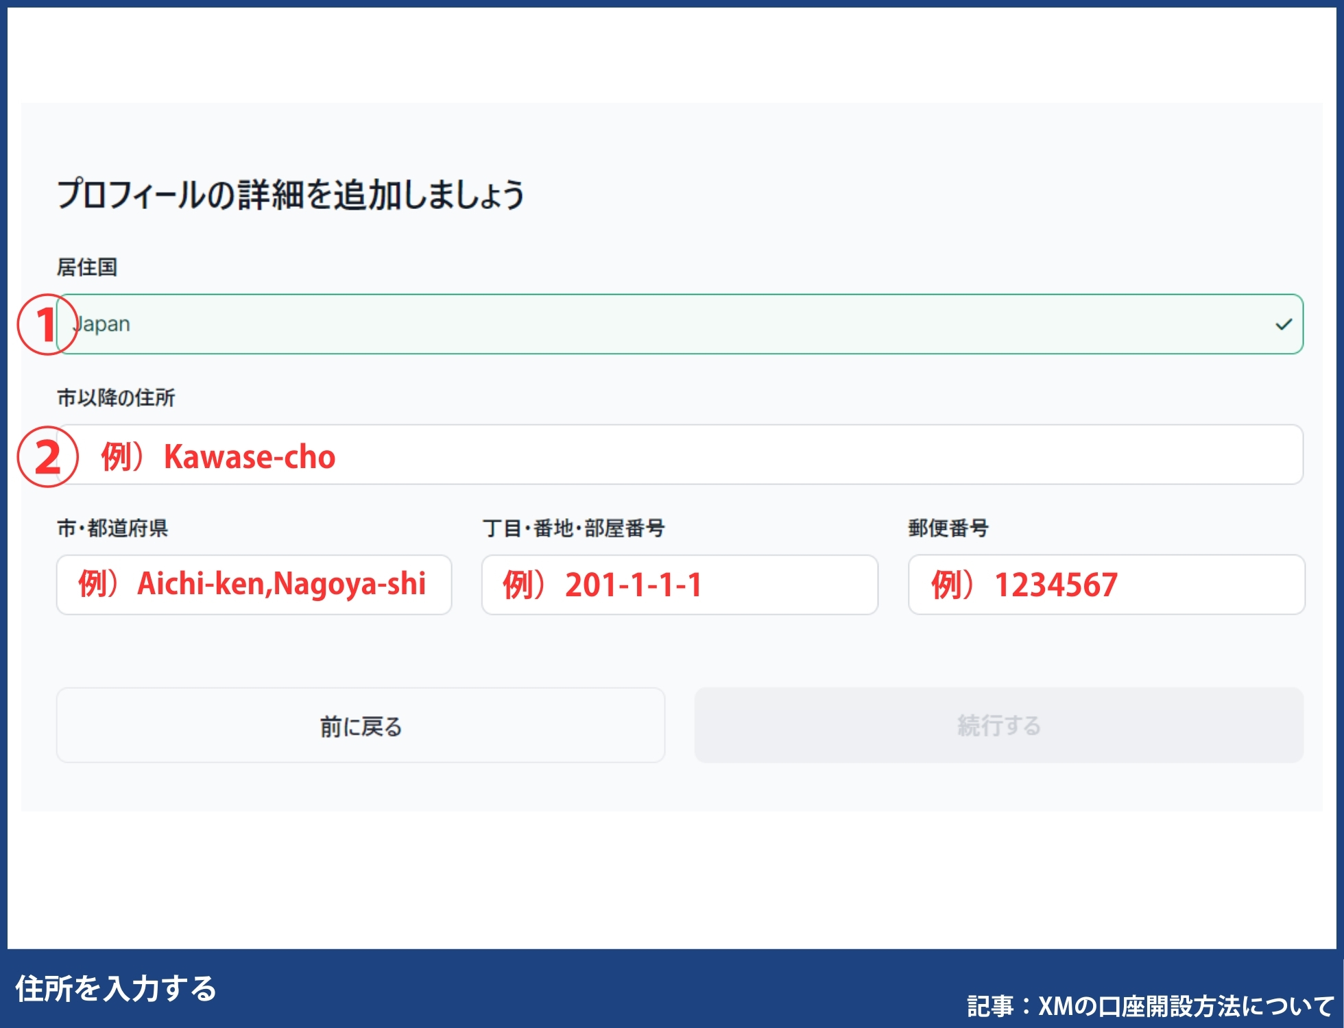Click the 市以降の住所 address input field
This screenshot has width=1344, height=1028.
[x=680, y=454]
